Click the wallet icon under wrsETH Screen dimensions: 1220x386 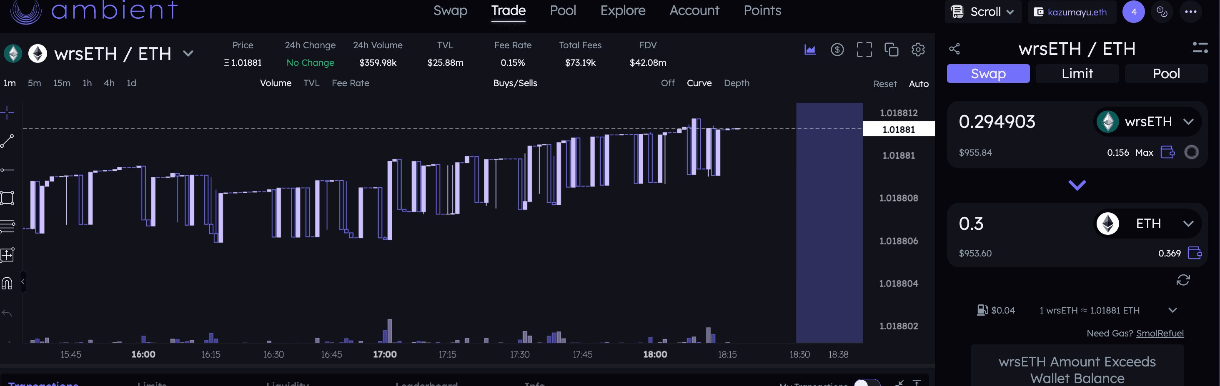pyautogui.click(x=1167, y=152)
